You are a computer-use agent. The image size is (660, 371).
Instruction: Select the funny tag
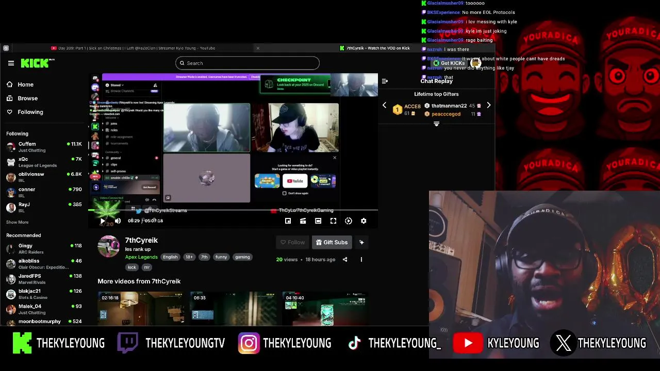221,257
